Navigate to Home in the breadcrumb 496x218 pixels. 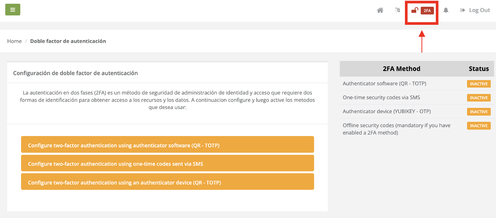[x=14, y=41]
